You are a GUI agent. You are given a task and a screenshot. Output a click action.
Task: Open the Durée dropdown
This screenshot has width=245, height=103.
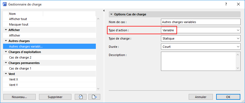(x=201, y=47)
